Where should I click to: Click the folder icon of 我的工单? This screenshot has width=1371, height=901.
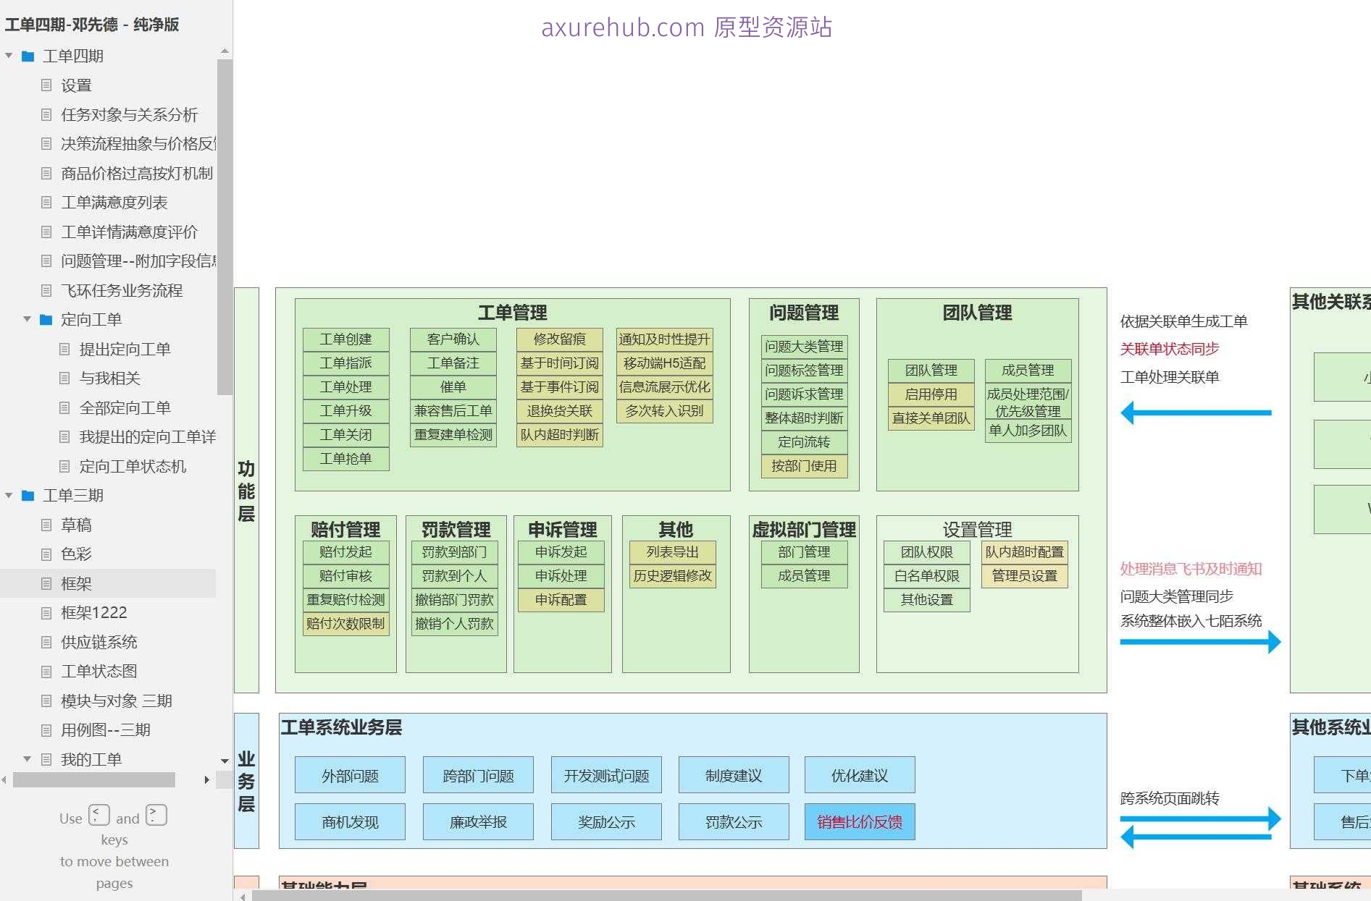pyautogui.click(x=46, y=759)
